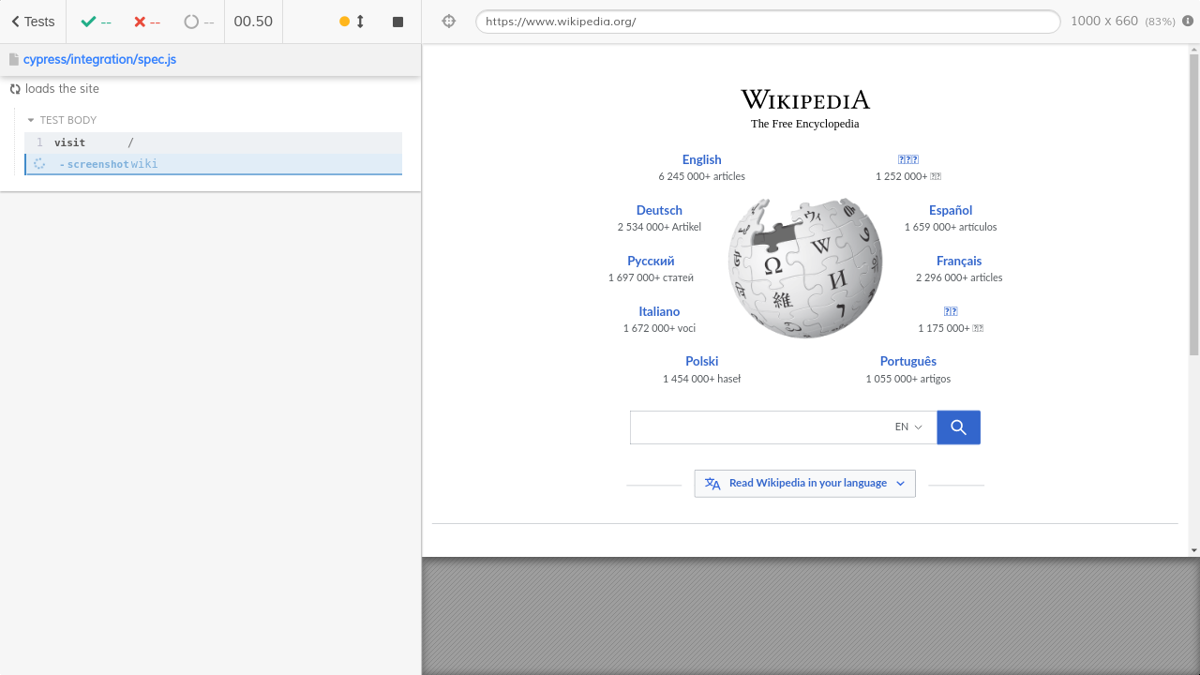The image size is (1200, 675).
Task: Click the URL bar showing wikipedia.org
Action: coord(768,22)
